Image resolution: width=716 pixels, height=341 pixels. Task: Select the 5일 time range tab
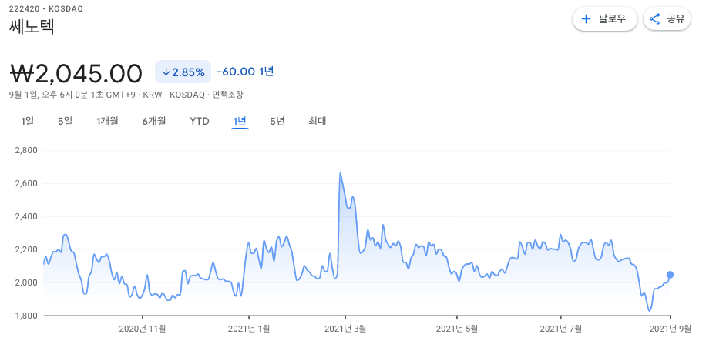[x=65, y=122]
